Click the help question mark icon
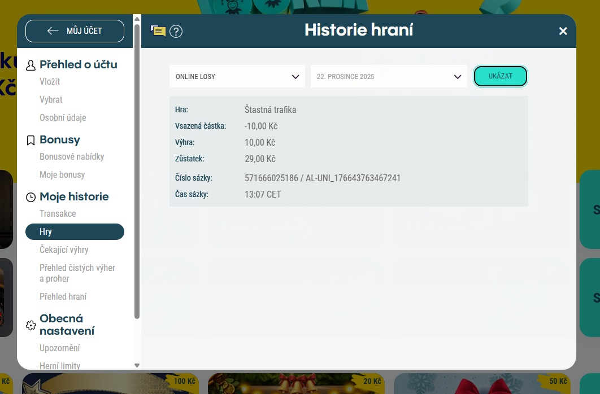The height and width of the screenshot is (394, 600). (176, 31)
